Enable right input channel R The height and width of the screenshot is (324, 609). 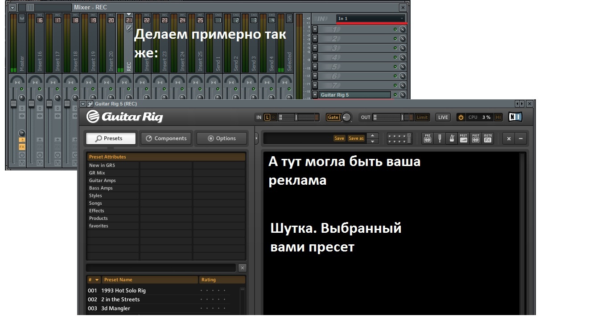click(274, 117)
